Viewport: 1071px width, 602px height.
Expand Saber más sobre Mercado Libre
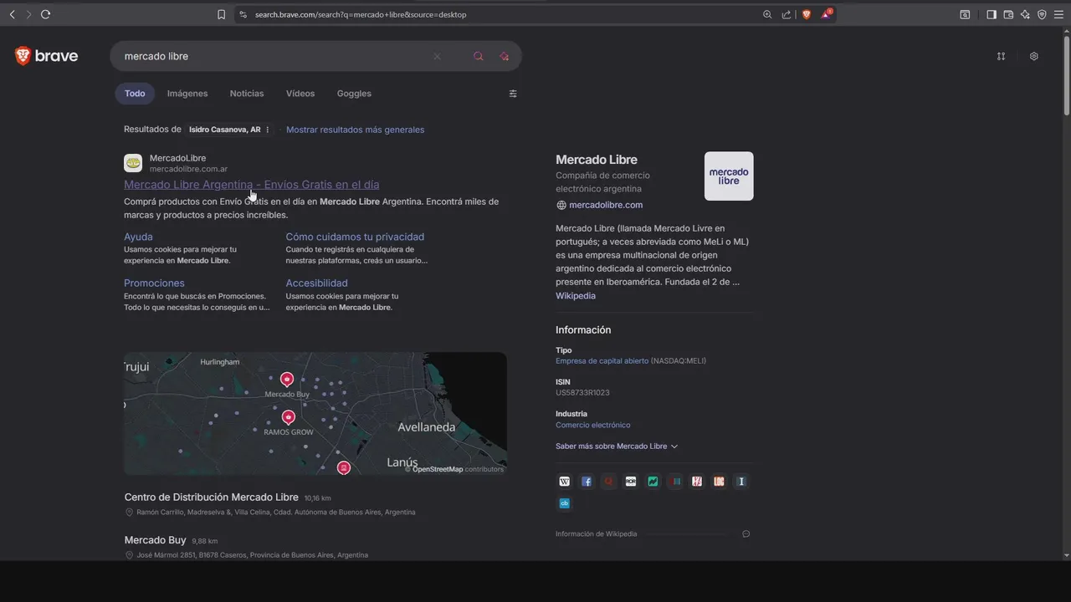coord(617,446)
